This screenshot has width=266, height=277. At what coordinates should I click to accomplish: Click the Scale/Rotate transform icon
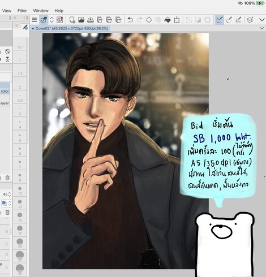point(177,20)
